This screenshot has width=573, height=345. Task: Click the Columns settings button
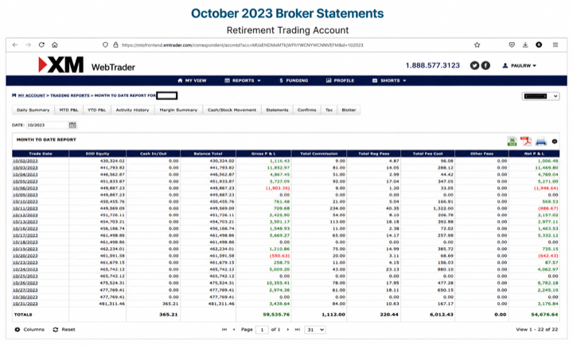[29, 330]
